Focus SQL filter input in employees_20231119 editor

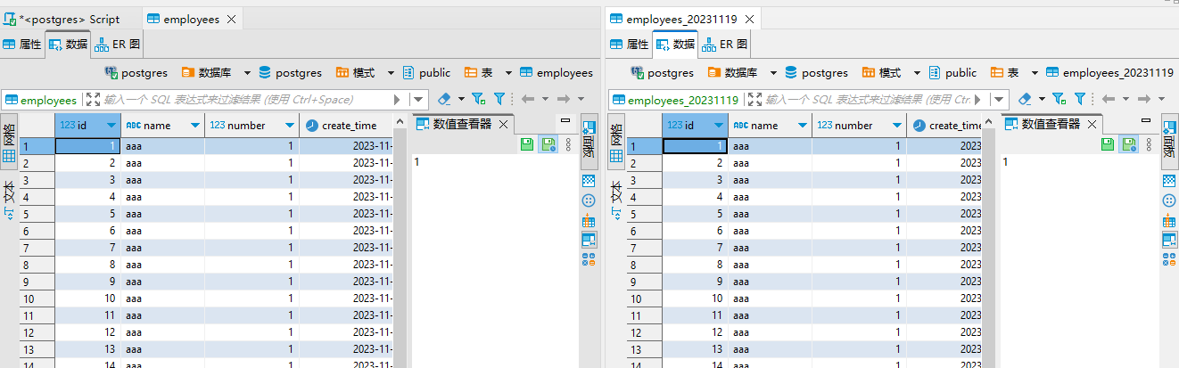coord(870,100)
